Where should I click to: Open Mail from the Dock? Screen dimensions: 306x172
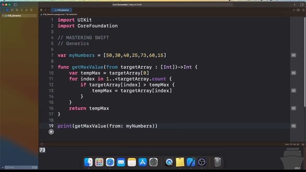(x=121, y=162)
